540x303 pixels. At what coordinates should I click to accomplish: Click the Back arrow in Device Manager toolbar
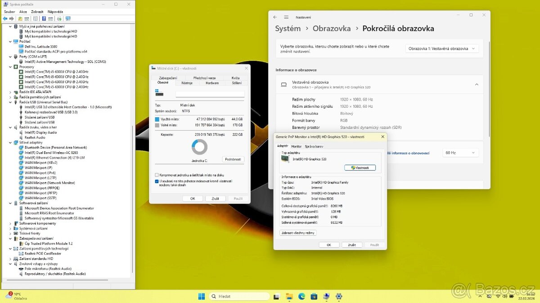point(5,18)
